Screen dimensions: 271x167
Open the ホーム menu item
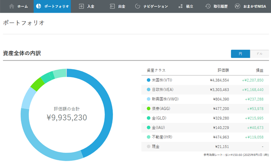coord(23,7)
